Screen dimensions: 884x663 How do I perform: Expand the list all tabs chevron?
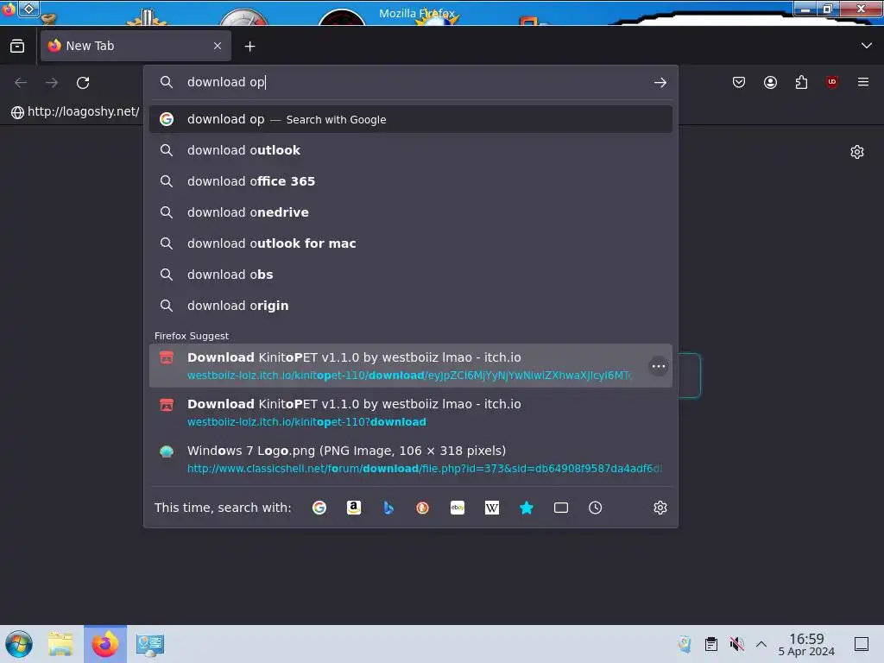[x=867, y=46]
